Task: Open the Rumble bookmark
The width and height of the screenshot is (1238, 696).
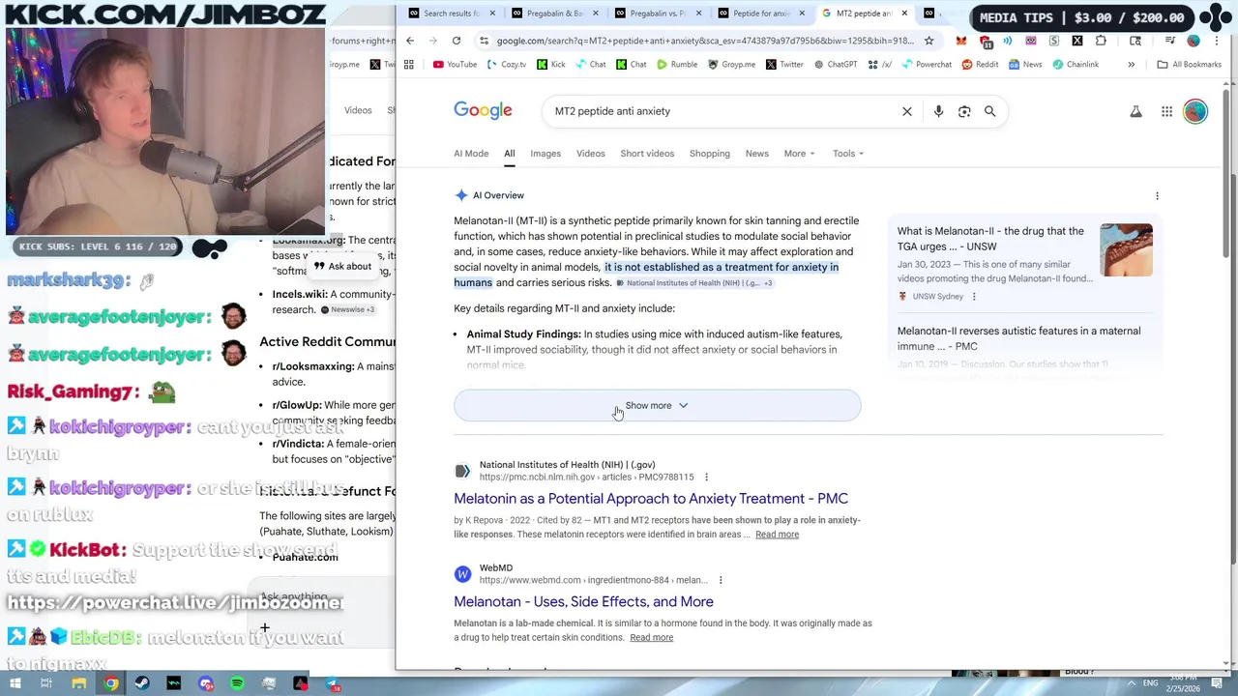Action: (677, 65)
